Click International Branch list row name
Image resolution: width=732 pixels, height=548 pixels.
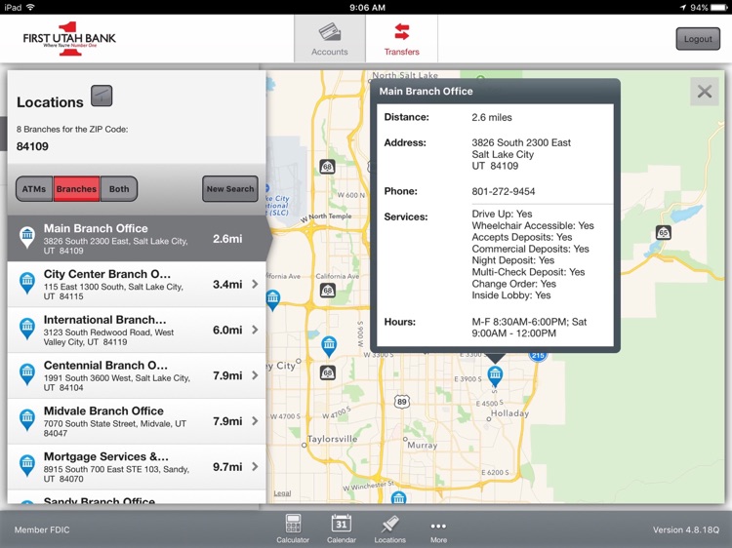104,320
